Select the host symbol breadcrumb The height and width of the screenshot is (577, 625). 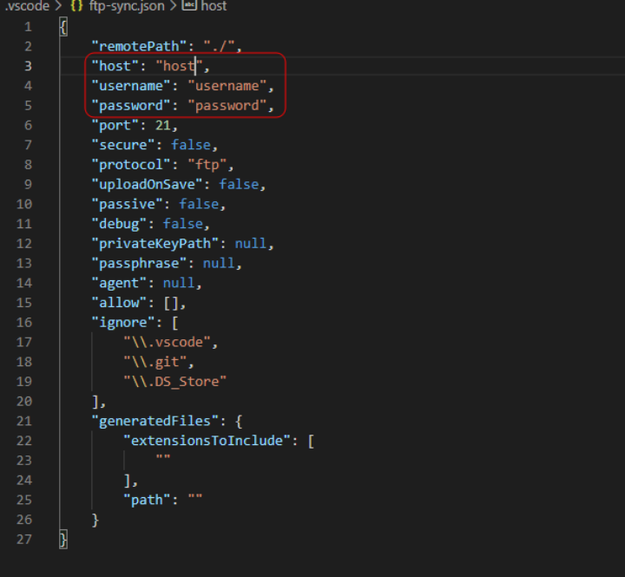tap(214, 6)
